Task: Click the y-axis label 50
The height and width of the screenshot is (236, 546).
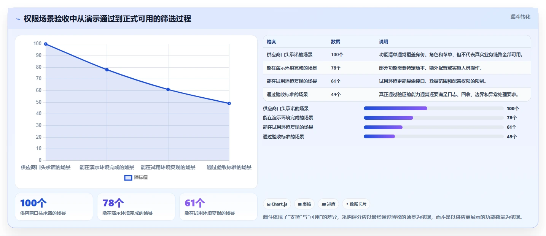Action: 39,102
